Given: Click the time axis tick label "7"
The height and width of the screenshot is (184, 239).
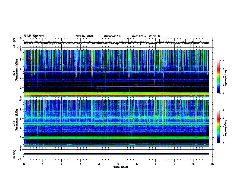Looking at the screenshot, I should pos(156,164).
